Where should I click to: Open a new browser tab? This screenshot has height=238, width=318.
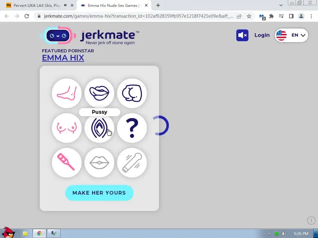tap(158, 6)
